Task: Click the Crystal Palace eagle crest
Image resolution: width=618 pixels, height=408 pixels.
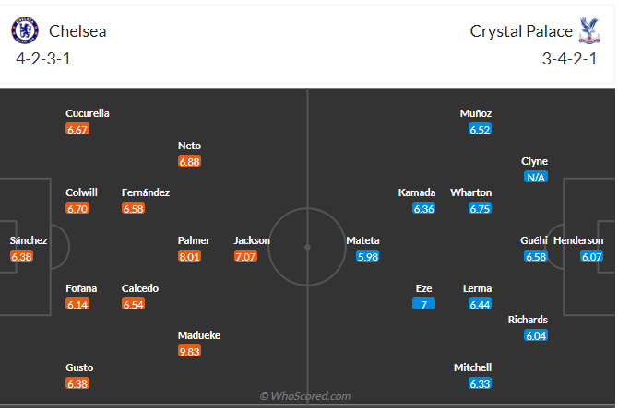Action: pyautogui.click(x=589, y=30)
